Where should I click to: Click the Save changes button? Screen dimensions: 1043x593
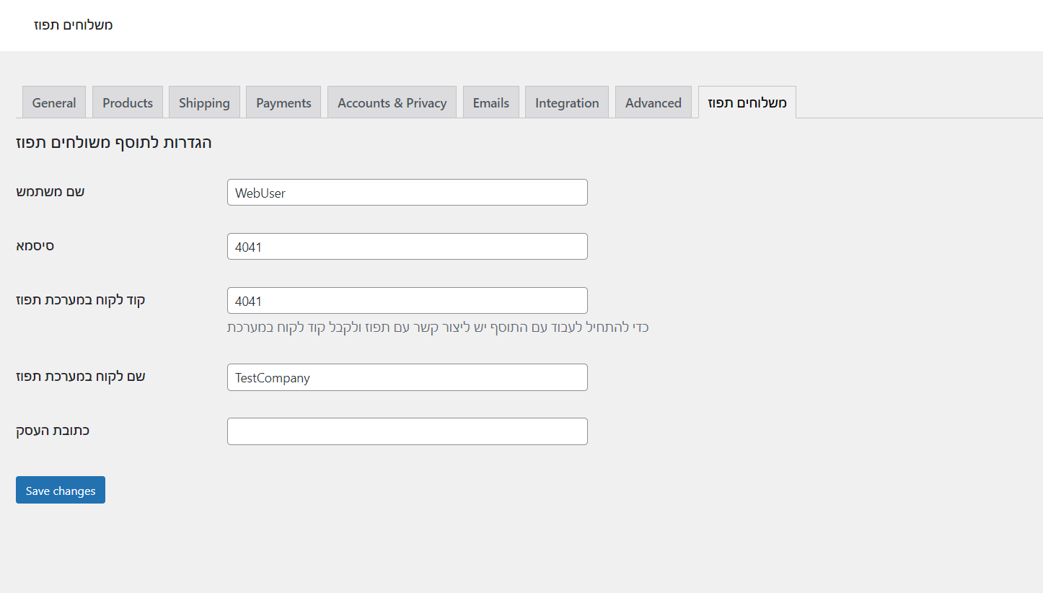61,490
